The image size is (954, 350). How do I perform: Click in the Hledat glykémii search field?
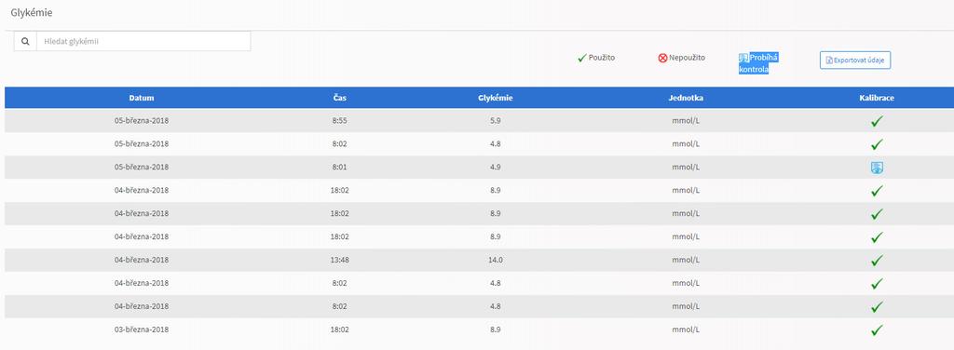point(143,41)
